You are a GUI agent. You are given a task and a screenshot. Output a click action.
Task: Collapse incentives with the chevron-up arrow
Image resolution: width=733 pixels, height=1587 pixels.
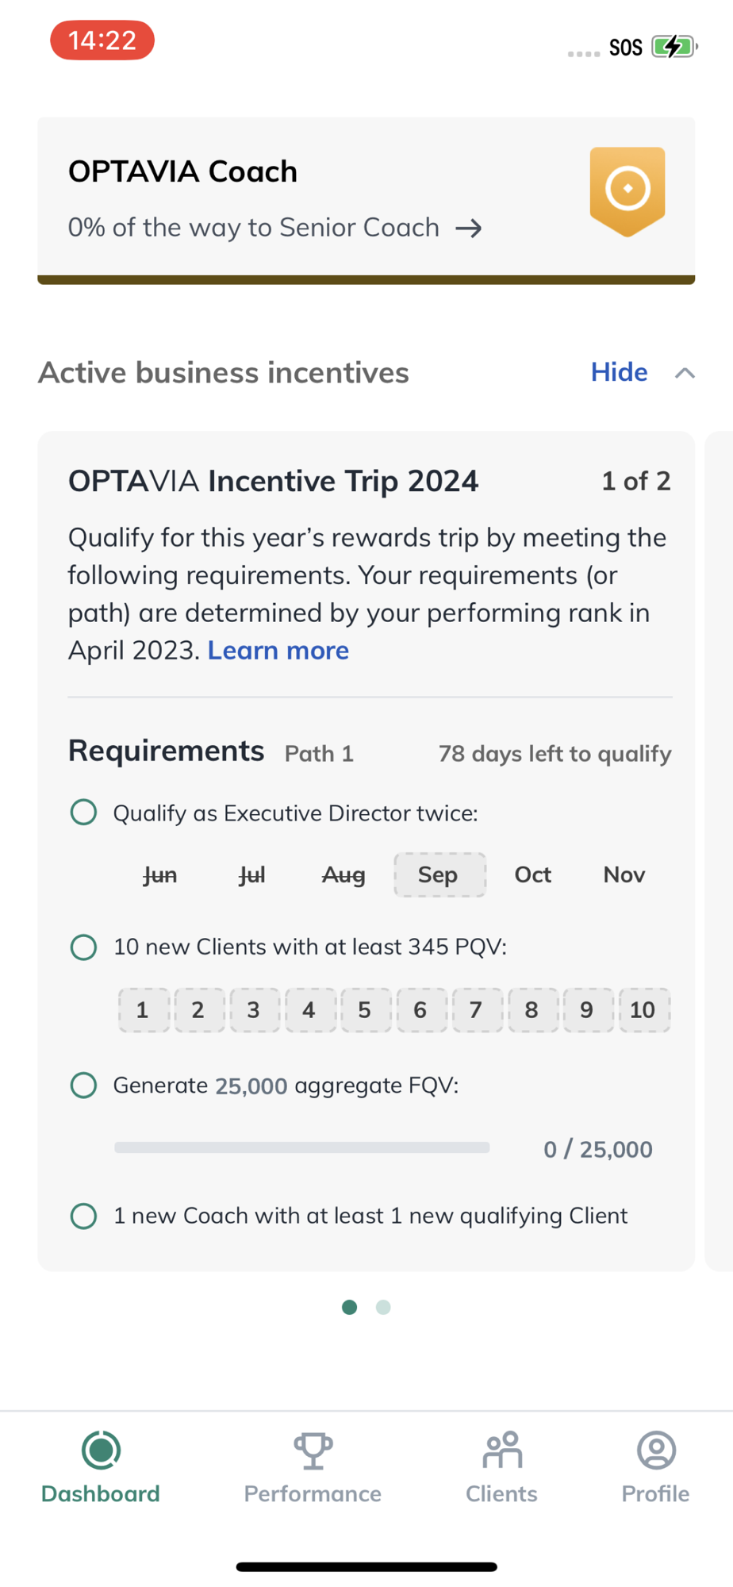point(685,373)
